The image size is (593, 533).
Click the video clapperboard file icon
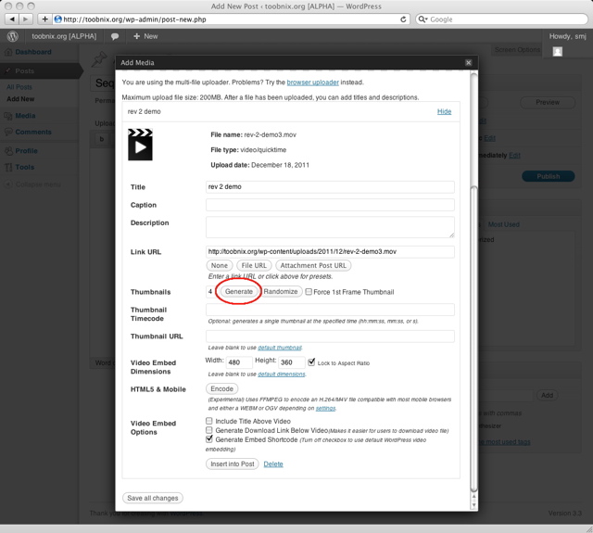coord(140,145)
